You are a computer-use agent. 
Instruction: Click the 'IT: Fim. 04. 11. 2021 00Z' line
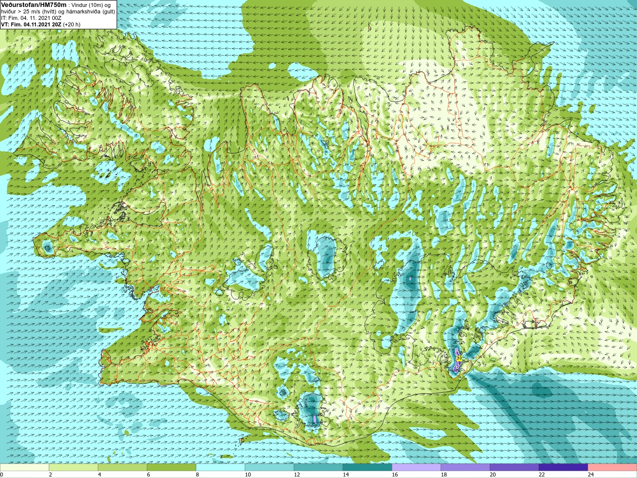[31, 18]
